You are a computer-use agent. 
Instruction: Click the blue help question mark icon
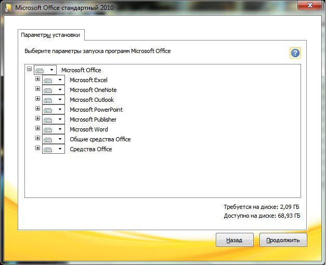click(295, 53)
